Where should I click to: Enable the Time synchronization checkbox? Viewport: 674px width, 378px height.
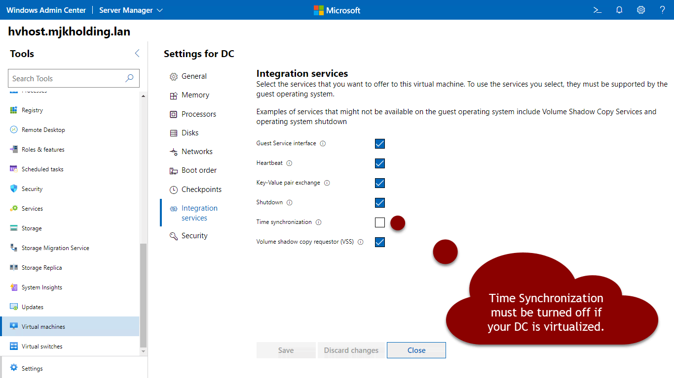pos(380,222)
